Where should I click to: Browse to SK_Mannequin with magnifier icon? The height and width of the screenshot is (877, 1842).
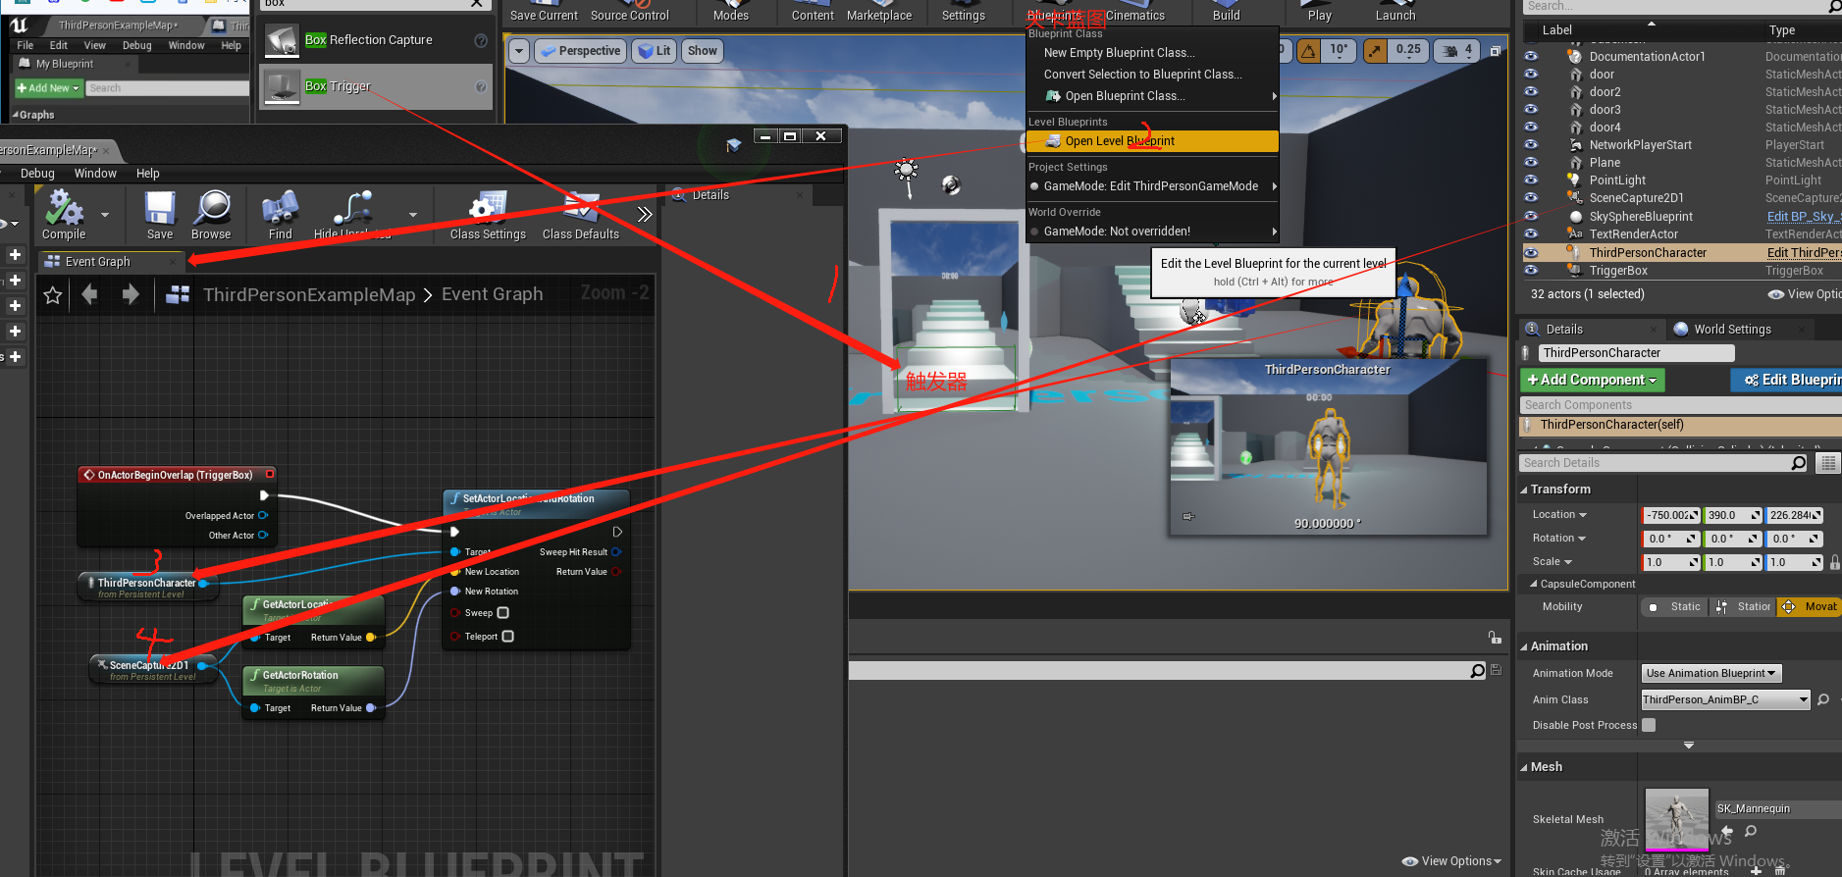pos(1750,831)
